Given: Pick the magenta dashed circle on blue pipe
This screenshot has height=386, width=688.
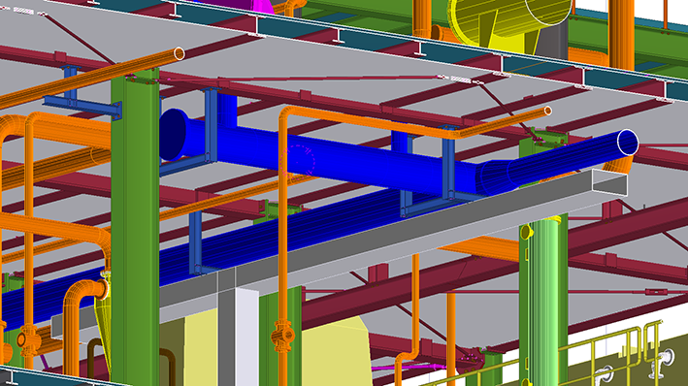Looking at the screenshot, I should click(x=299, y=160).
